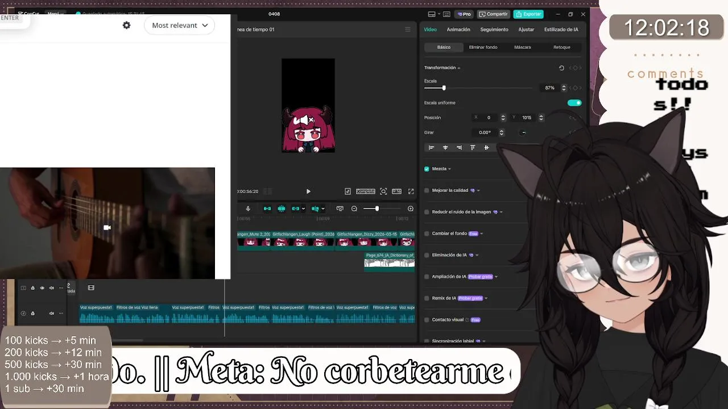Click the Completa preview quality button
Image resolution: width=728 pixels, height=409 pixels.
pyautogui.click(x=365, y=191)
